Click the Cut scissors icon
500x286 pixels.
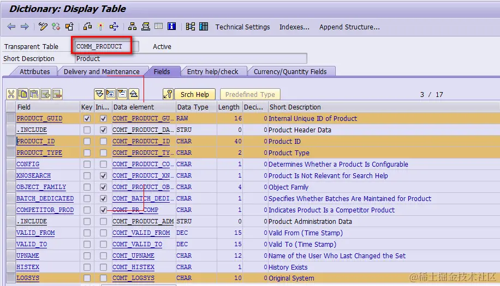point(11,94)
